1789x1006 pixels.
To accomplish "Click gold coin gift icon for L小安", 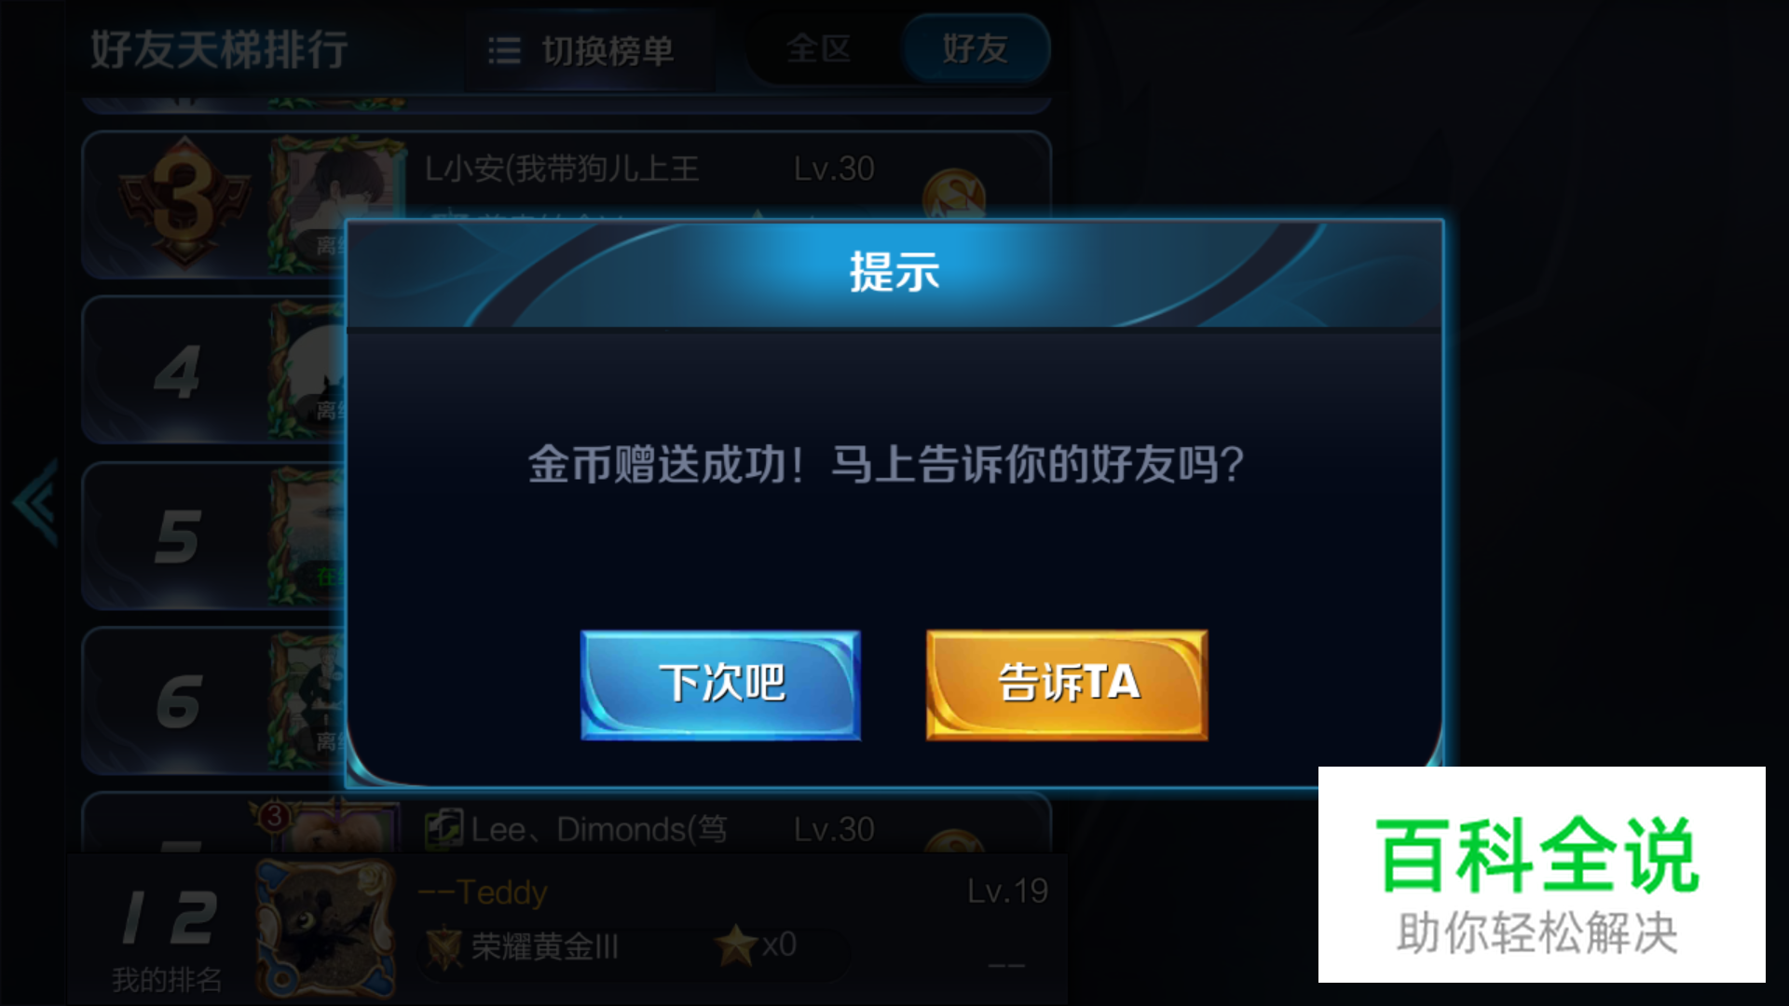I will click(953, 194).
